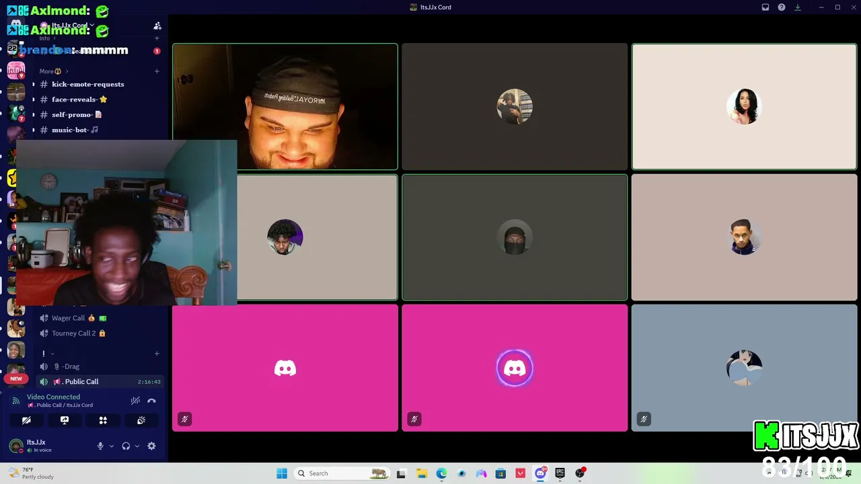The width and height of the screenshot is (861, 484).
Task: Select the masked avatar participant tile
Action: tap(515, 237)
